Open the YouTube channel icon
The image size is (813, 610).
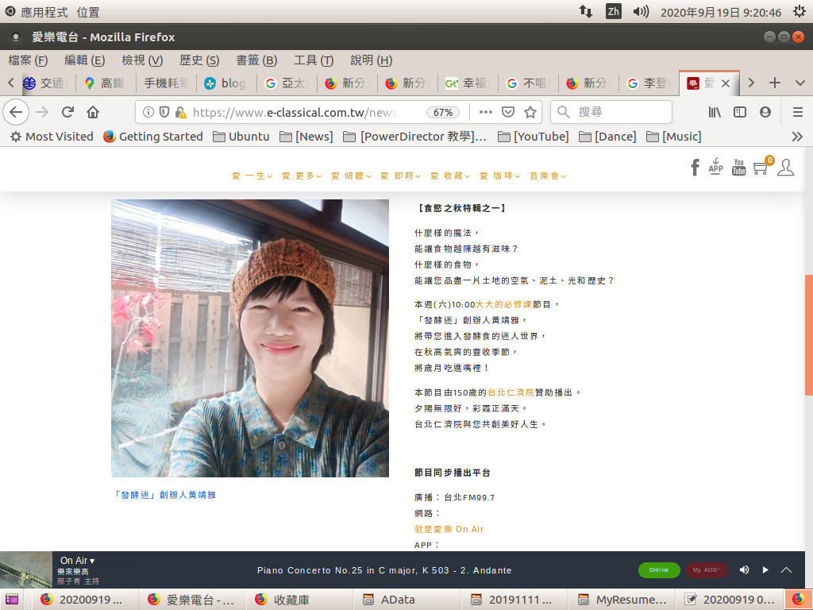point(738,167)
